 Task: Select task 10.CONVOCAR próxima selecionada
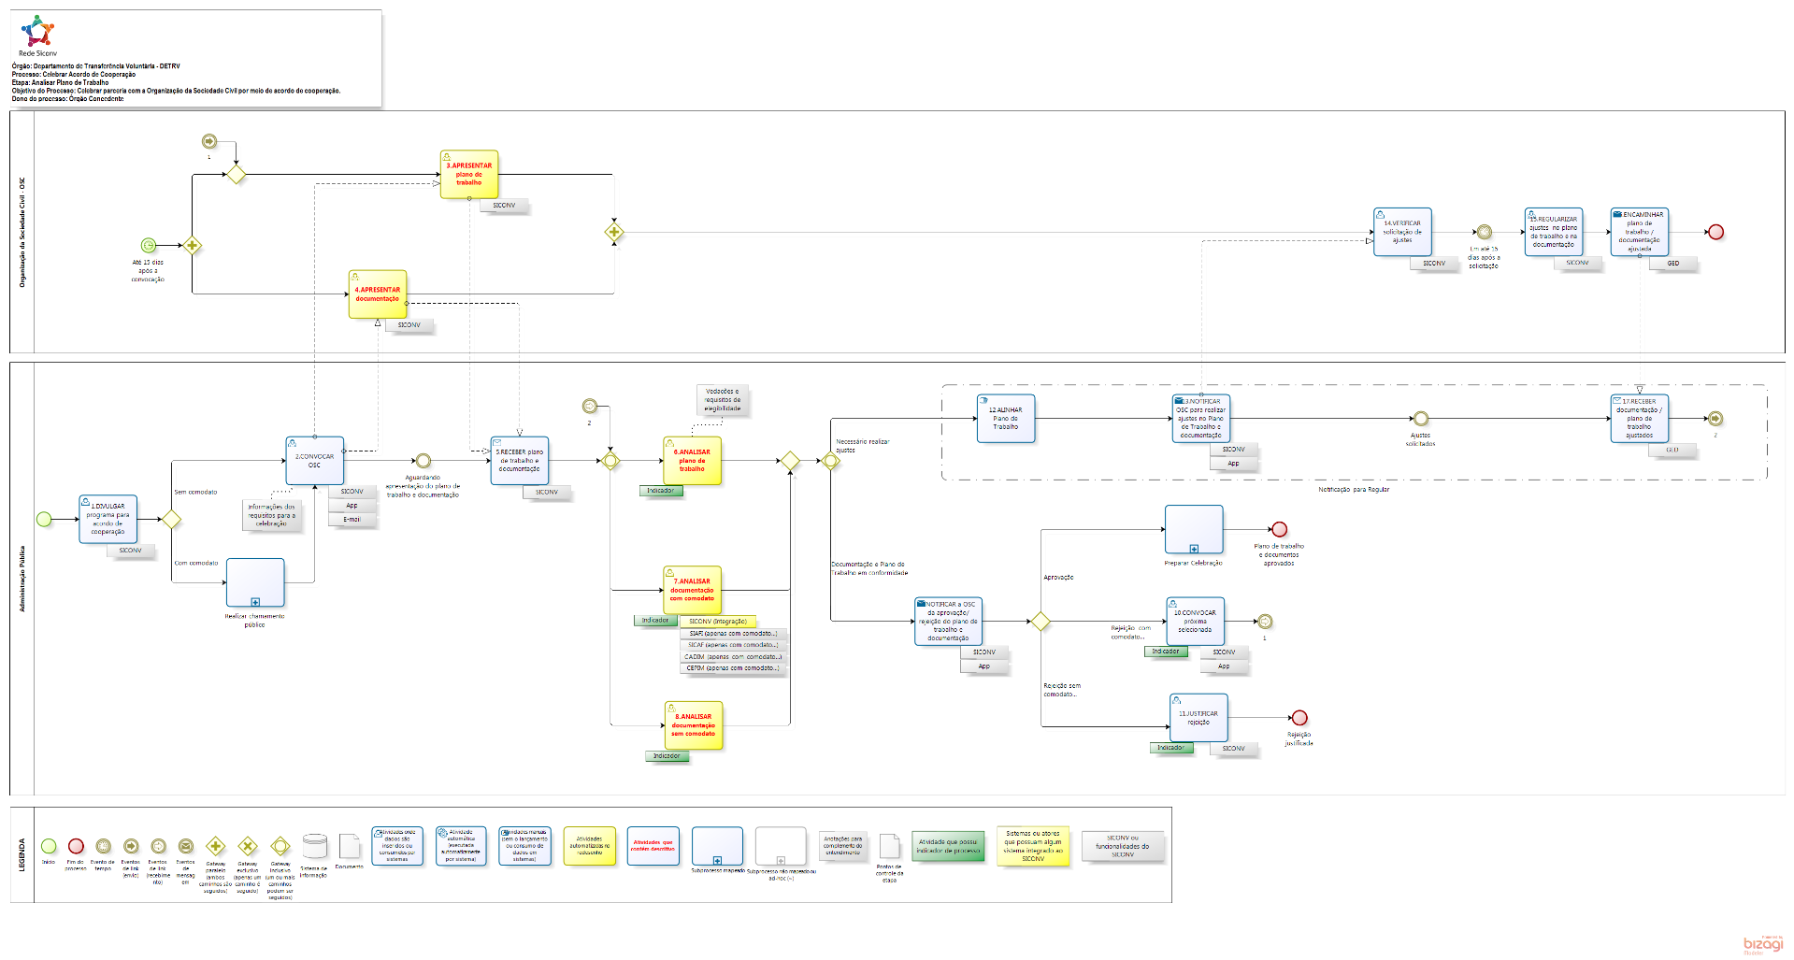tap(1196, 622)
